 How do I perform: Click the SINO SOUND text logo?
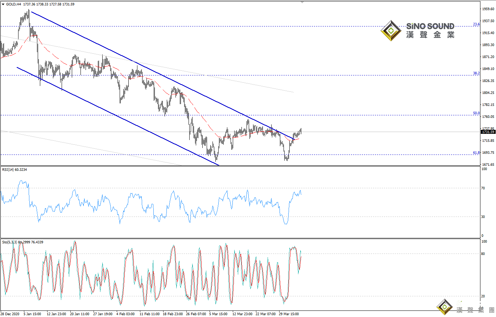click(430, 26)
